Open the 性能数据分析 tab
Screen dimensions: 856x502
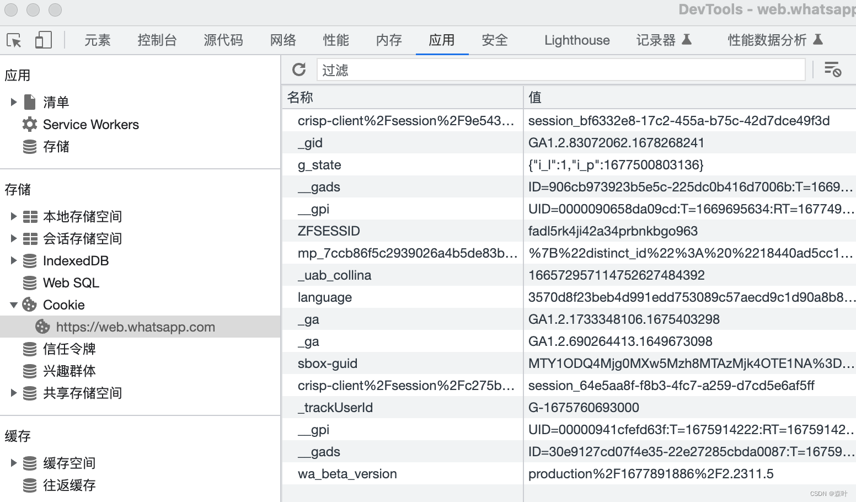point(775,40)
